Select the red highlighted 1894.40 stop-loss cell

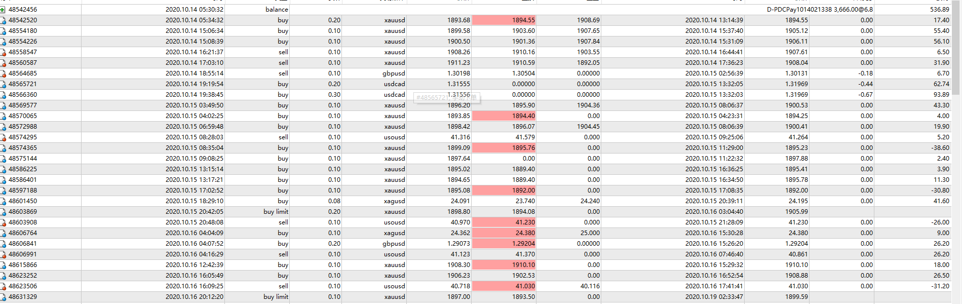click(504, 116)
